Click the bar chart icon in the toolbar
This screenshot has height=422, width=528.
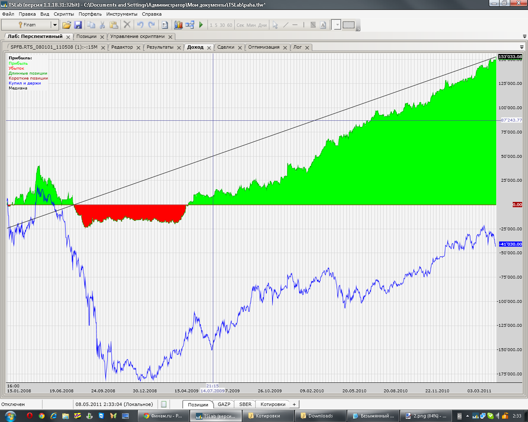pos(178,25)
